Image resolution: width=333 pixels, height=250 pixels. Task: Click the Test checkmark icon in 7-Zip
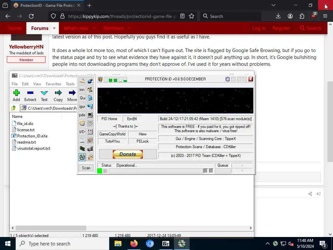pyautogui.click(x=44, y=93)
